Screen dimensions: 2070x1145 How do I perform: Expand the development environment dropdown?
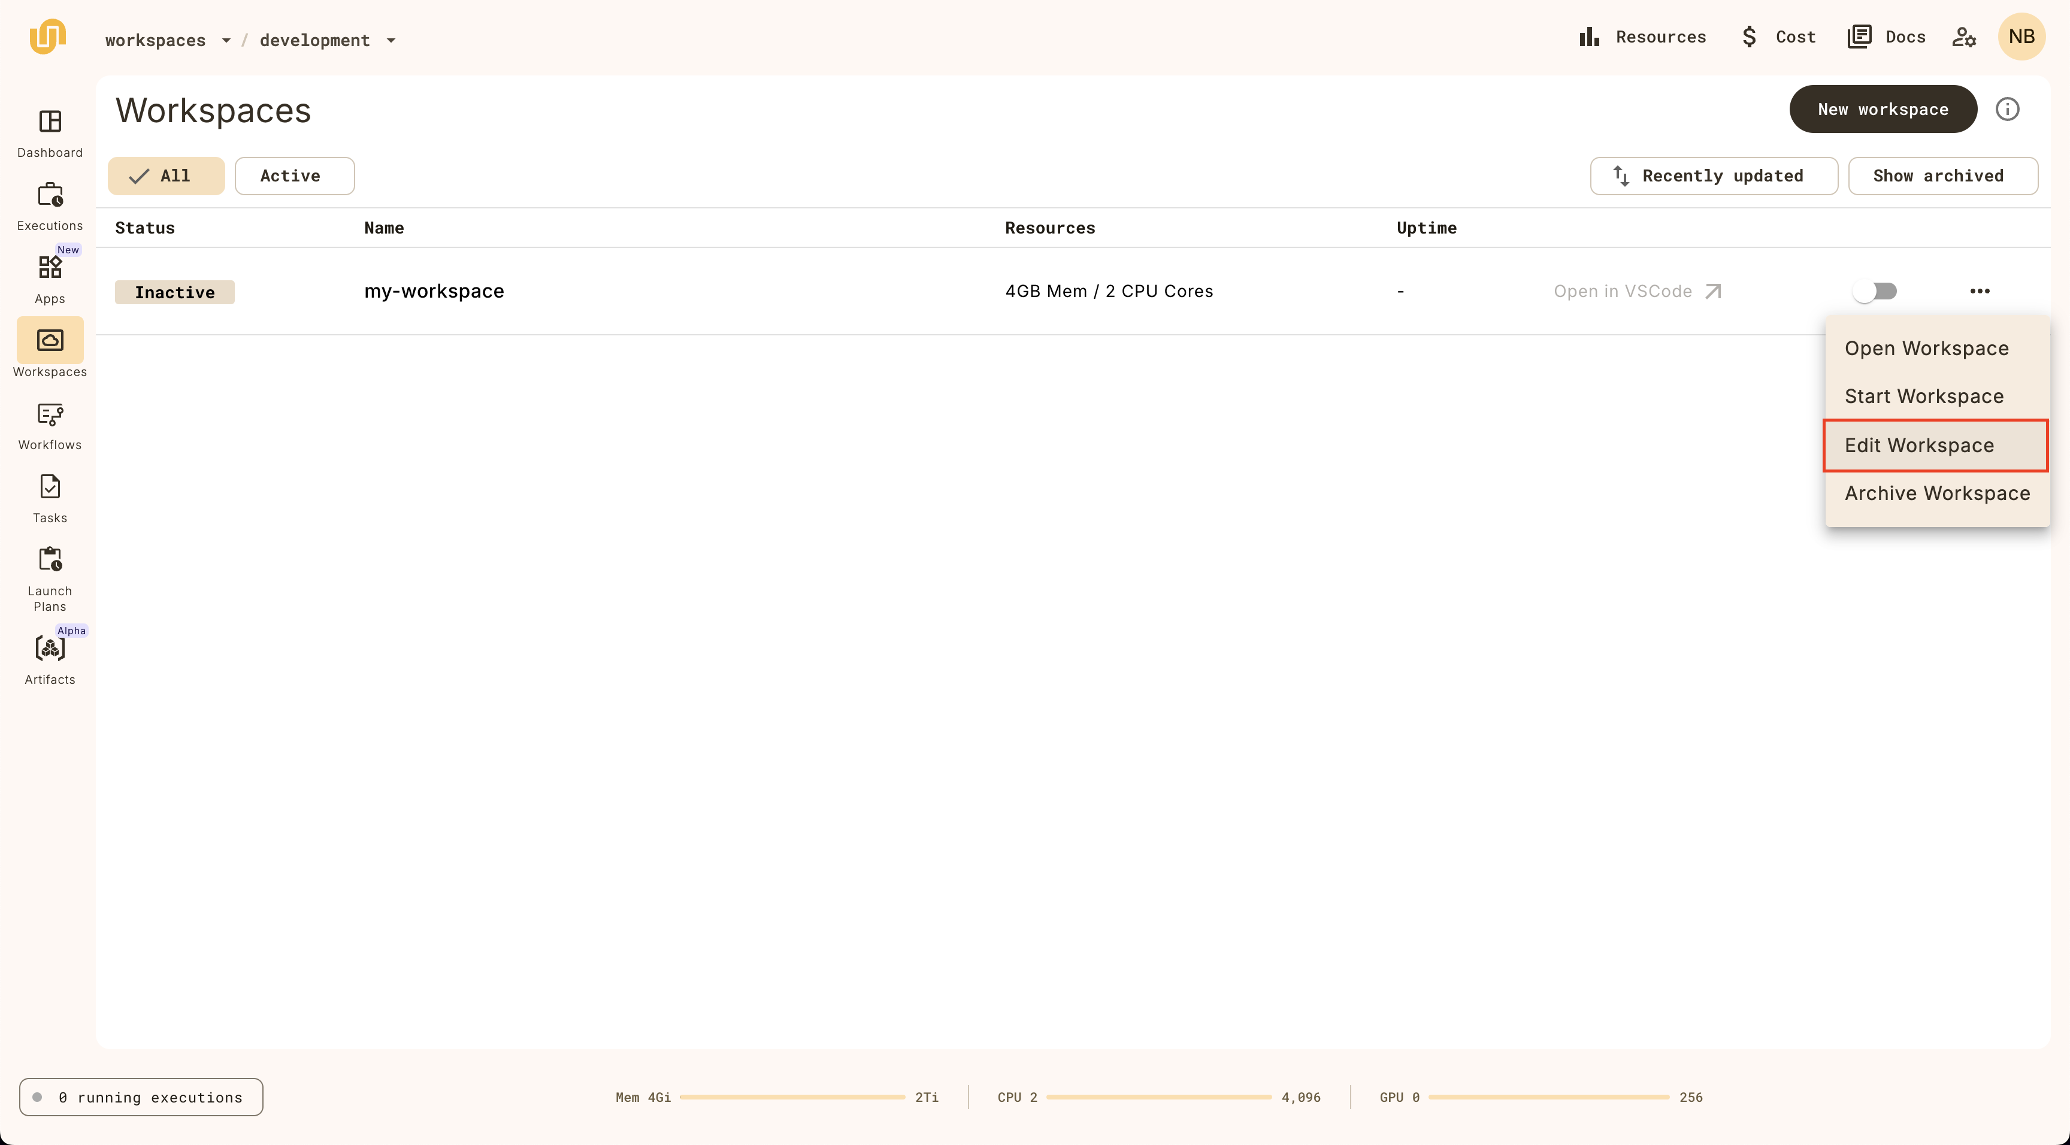[391, 40]
